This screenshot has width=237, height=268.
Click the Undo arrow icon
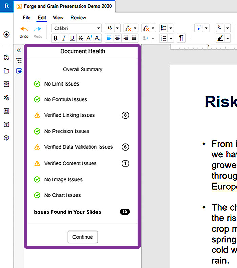click(x=24, y=29)
